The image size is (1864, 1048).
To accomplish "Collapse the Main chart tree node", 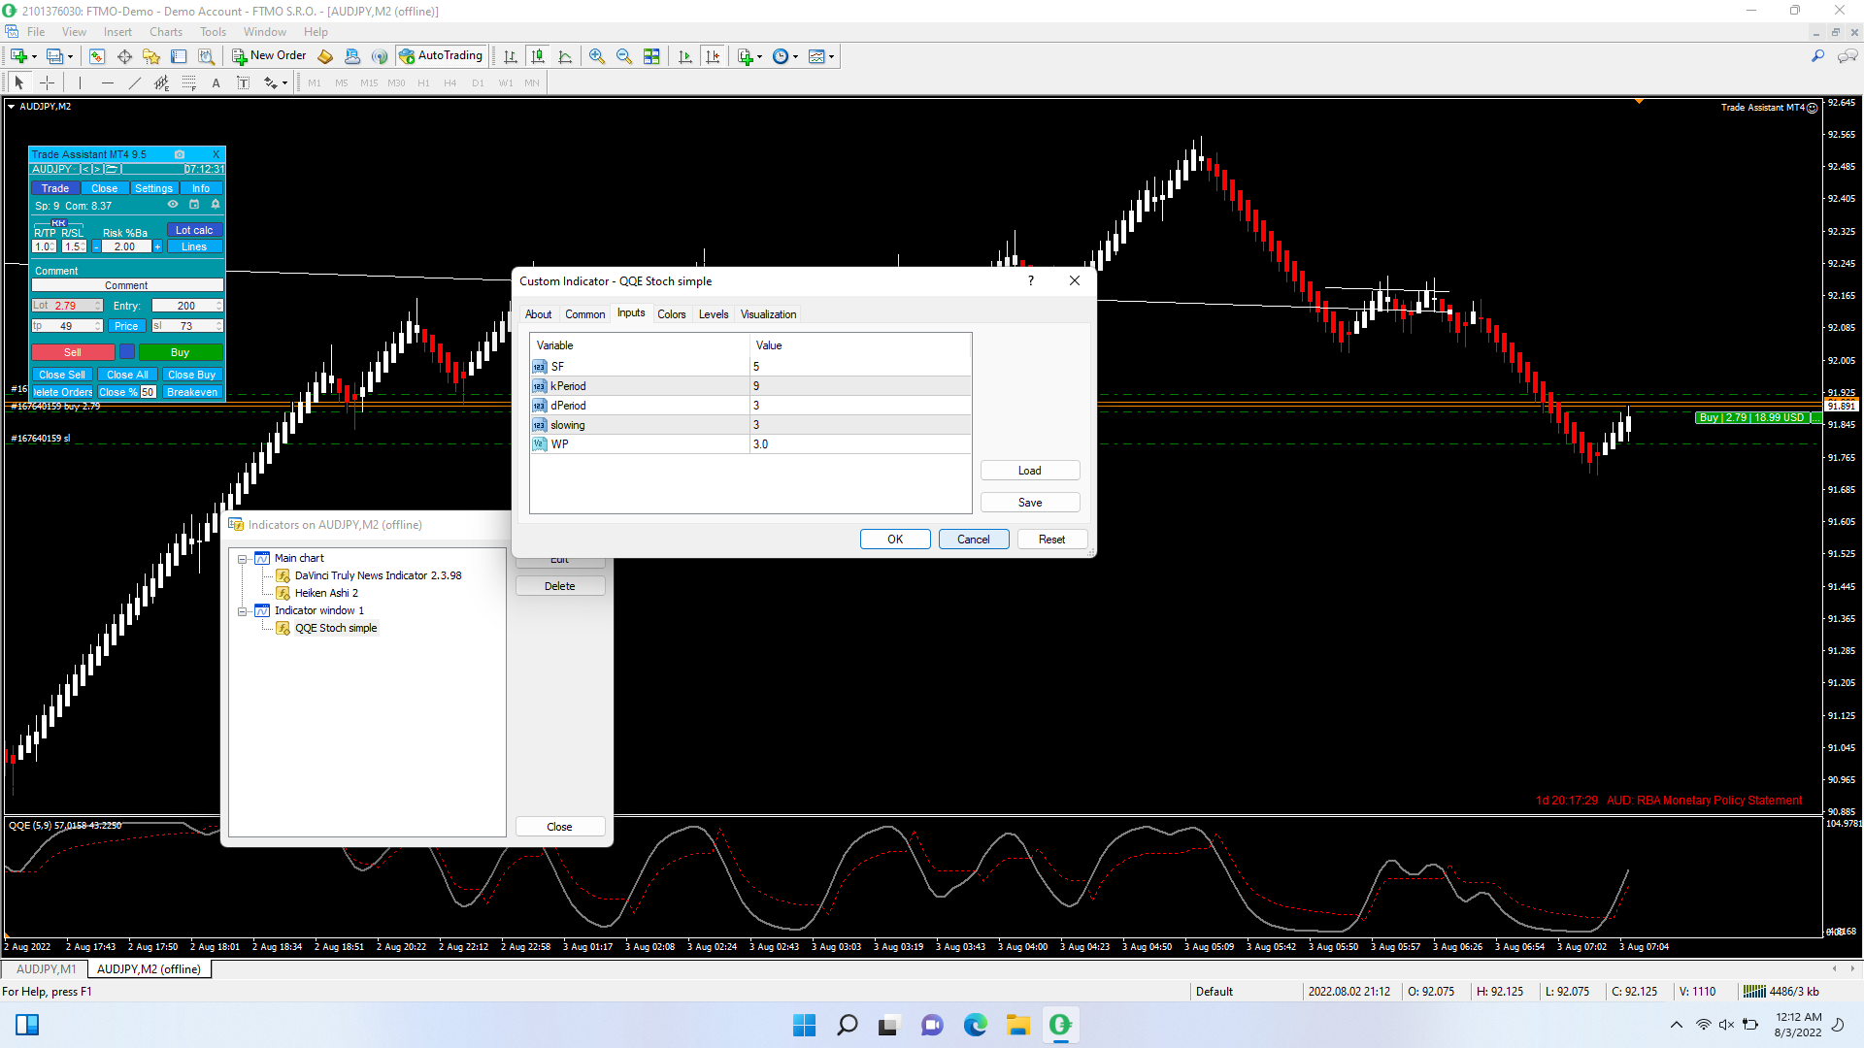I will (243, 559).
